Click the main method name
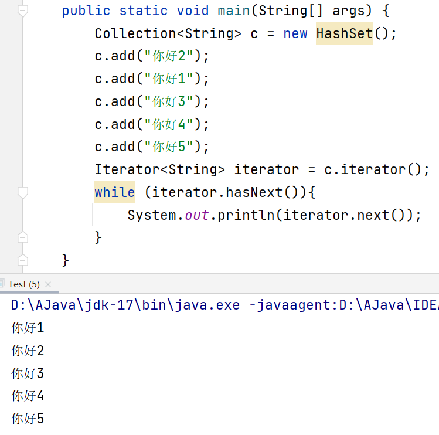Viewport: 439px width, 435px height. [234, 11]
